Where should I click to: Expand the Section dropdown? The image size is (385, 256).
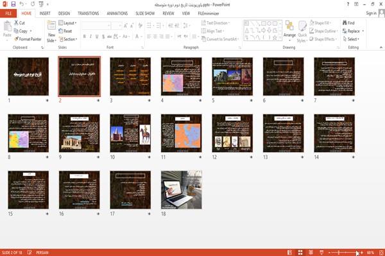tap(68, 39)
